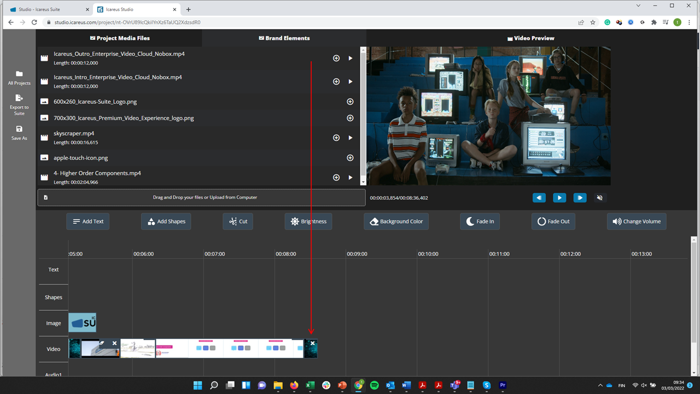Screen dimensions: 700x394
Task: Click the Save As icon
Action: click(19, 129)
